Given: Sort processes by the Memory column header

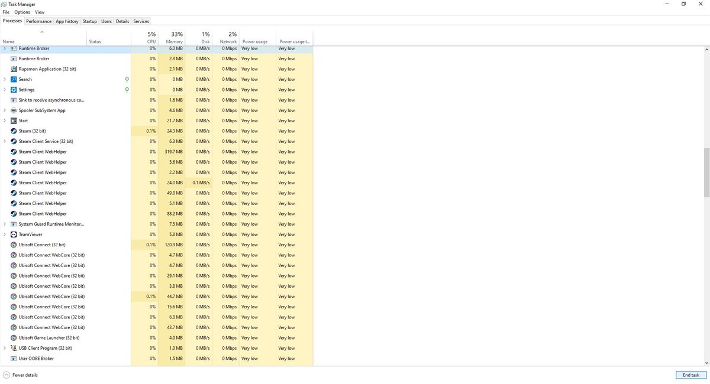Looking at the screenshot, I should click(x=172, y=38).
